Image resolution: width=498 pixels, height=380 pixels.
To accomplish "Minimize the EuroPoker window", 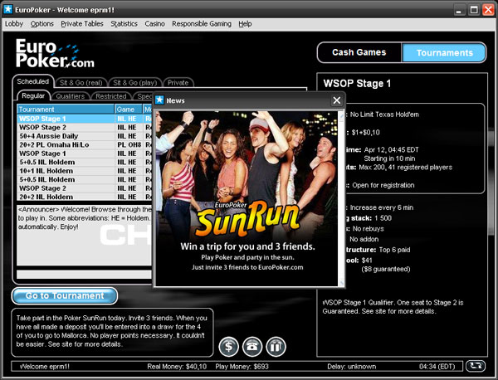I will pyautogui.click(x=458, y=10).
